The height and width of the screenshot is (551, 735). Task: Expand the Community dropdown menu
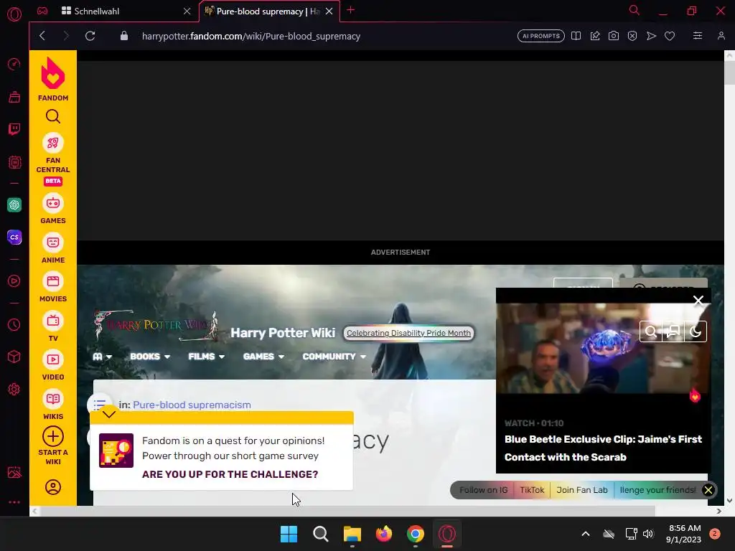click(334, 357)
